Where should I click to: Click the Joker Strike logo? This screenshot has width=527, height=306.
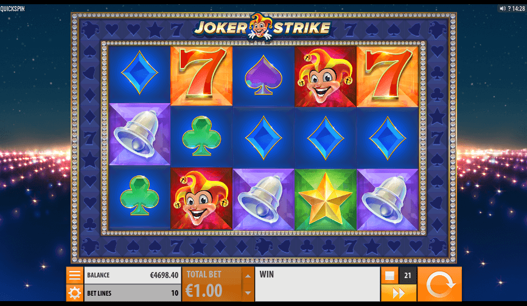263,27
